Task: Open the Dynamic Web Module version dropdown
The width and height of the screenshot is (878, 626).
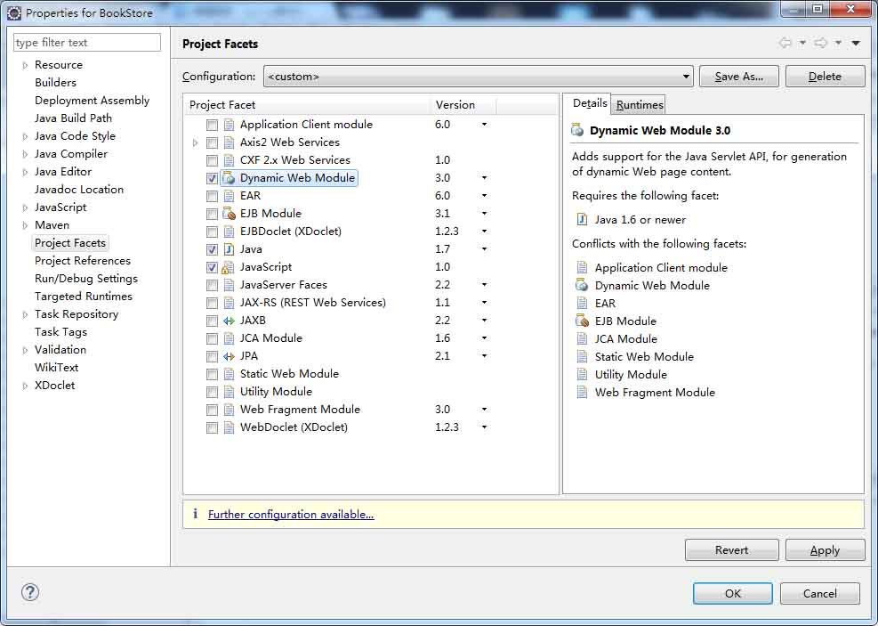Action: click(x=484, y=178)
